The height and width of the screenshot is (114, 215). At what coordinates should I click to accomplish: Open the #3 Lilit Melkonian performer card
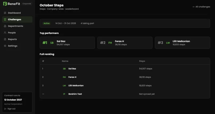click(182, 43)
